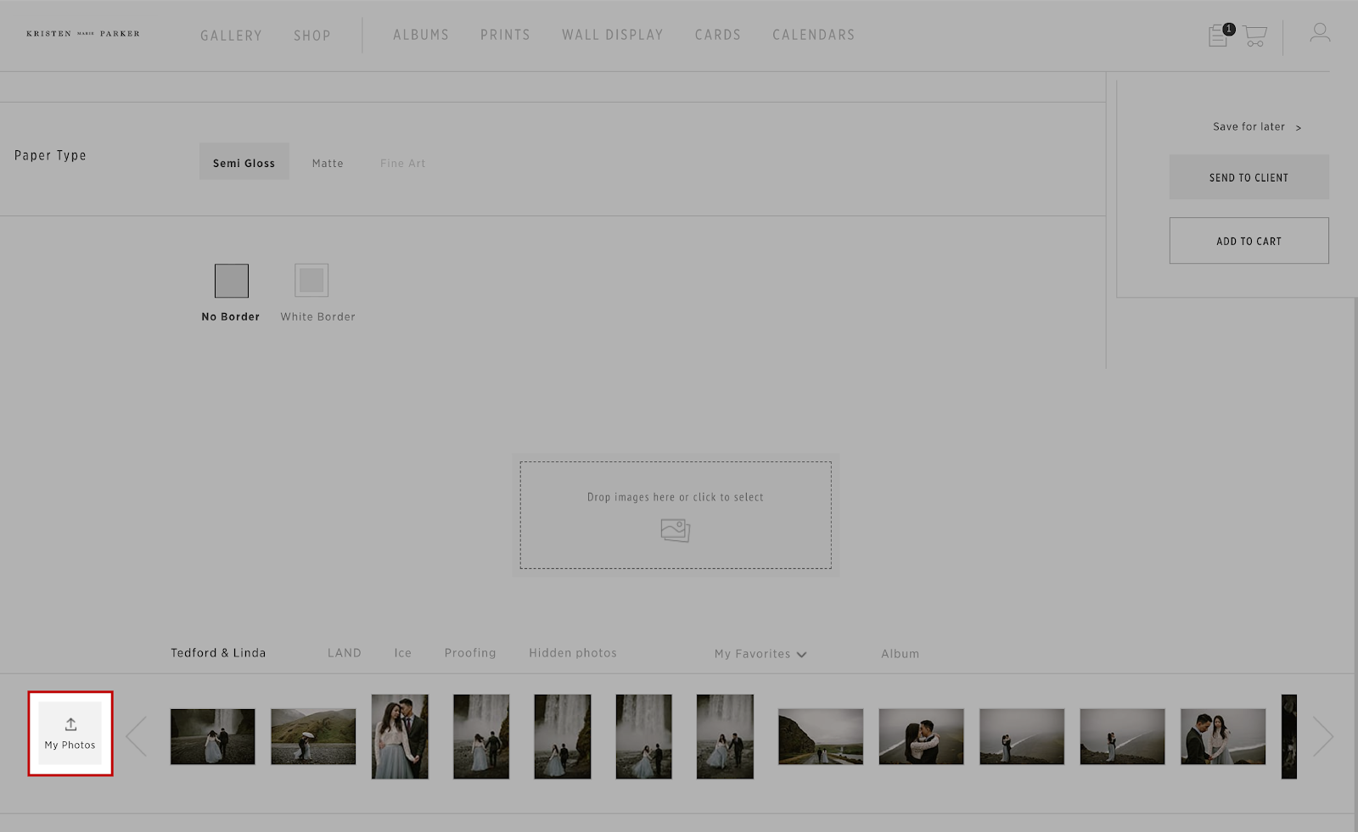The image size is (1358, 832).
Task: Select the White Border swatch
Action: [311, 280]
